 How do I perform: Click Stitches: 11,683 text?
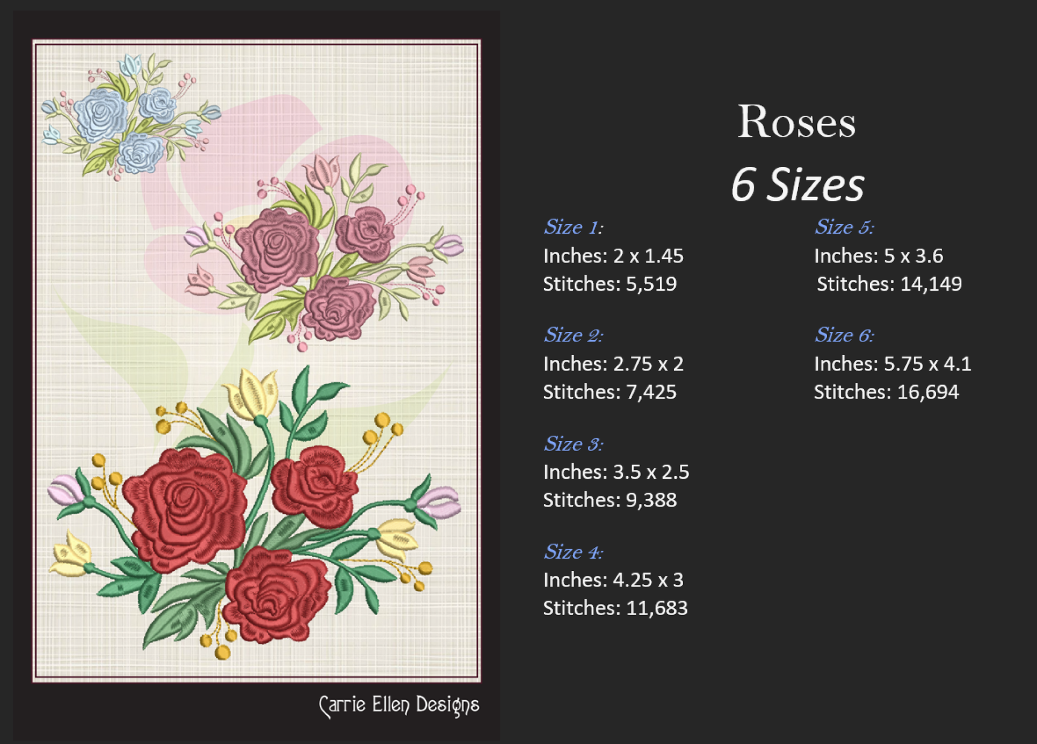tap(615, 608)
